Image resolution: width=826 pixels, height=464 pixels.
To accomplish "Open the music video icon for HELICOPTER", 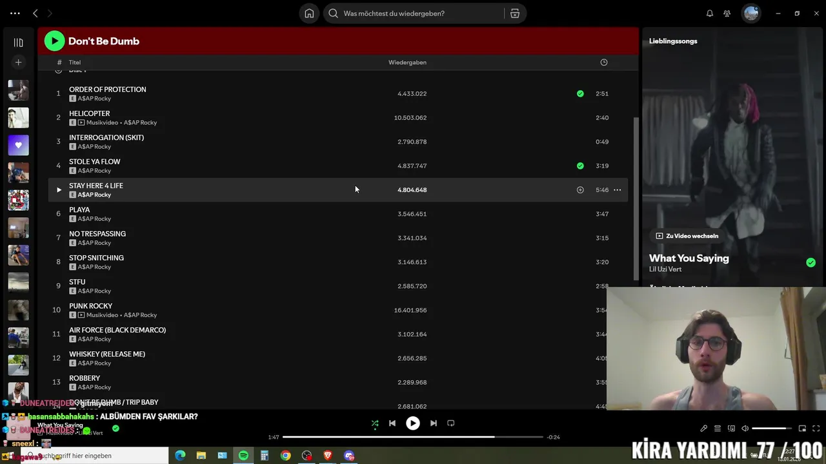I will [81, 122].
